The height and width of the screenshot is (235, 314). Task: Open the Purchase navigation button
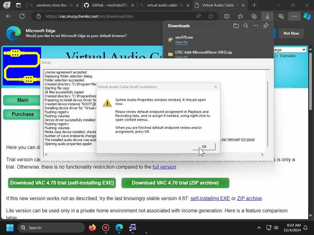click(x=22, y=114)
